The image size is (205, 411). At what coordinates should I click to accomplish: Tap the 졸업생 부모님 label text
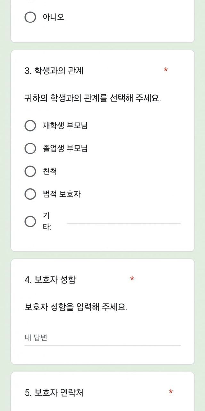pos(65,148)
